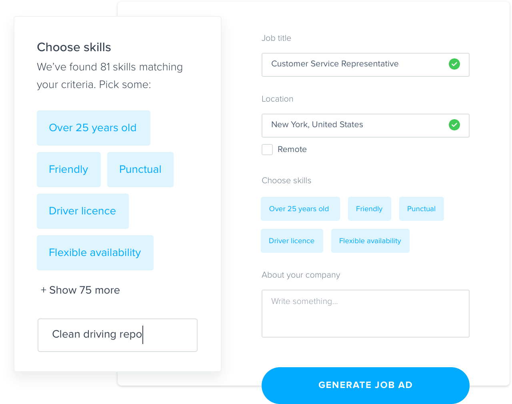
Task: Select the 'Over 25 years old' skill tag
Action: point(93,128)
